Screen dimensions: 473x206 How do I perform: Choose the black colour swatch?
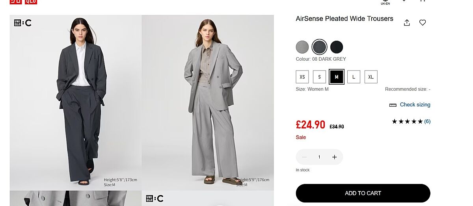coord(337,47)
